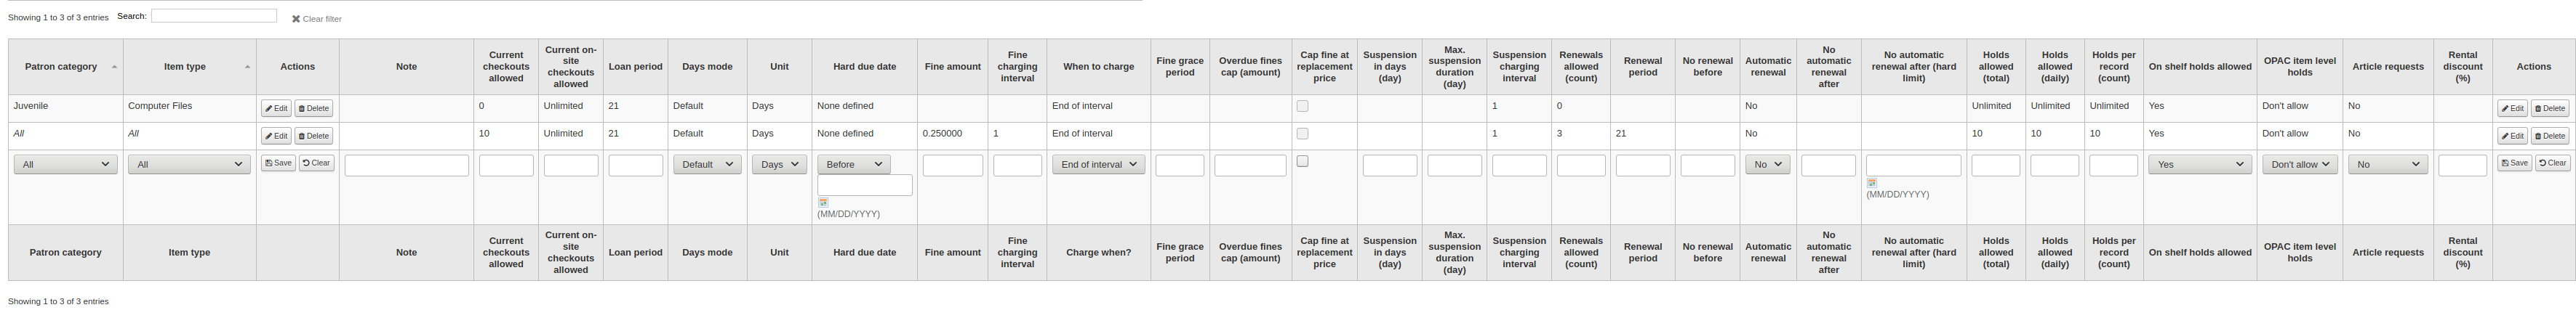Edit the Juvenile rule beside the Note column
The height and width of the screenshot is (318, 2576).
(x=276, y=109)
